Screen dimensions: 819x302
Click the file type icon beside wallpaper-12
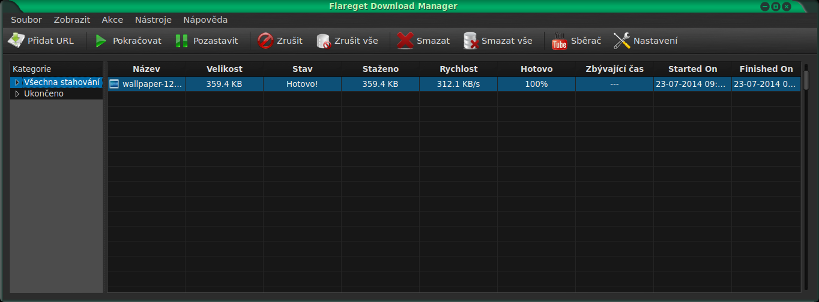[x=114, y=84]
